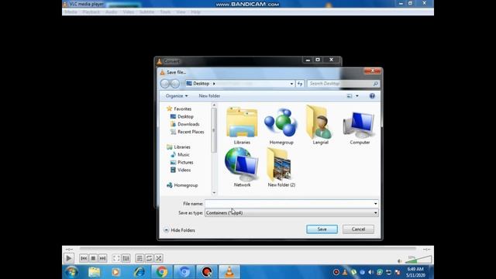The image size is (496, 279).
Task: Click the VLC seek progress bar
Action: coord(248,250)
